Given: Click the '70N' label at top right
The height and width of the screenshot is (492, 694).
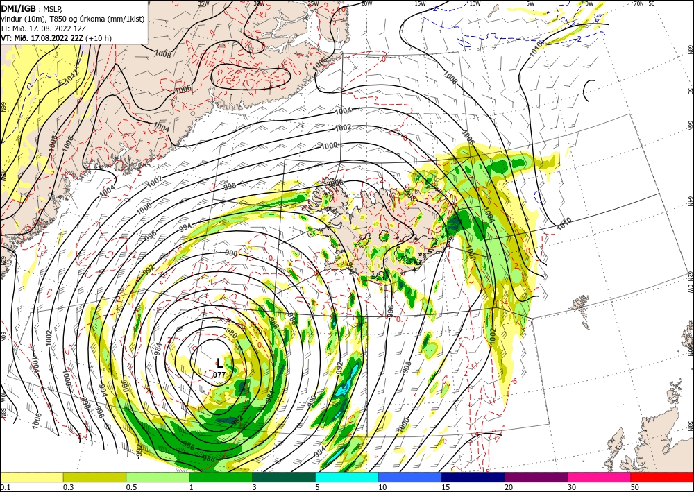Looking at the screenshot, I should coord(638,3).
